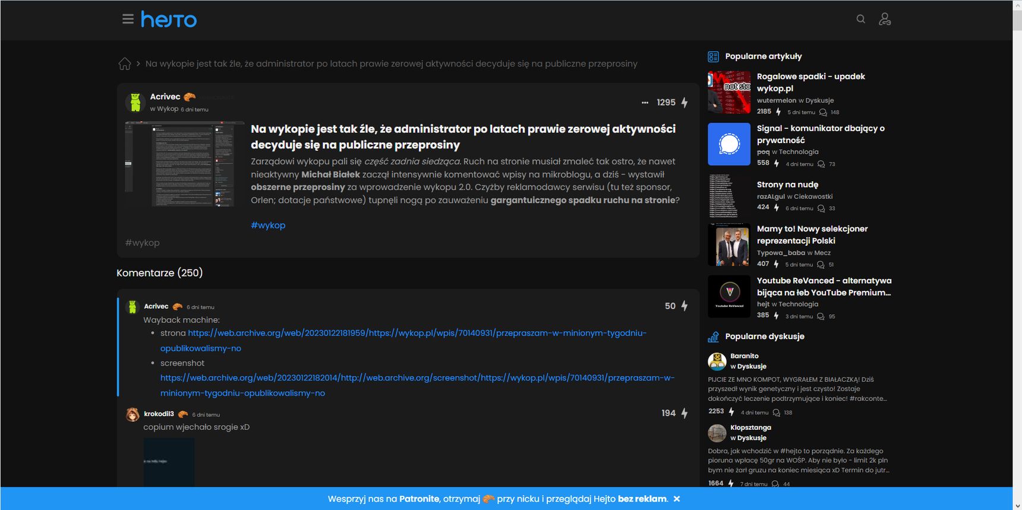
Task: Upvote Acrivec's comment with 50 lightning icon
Action: 685,306
